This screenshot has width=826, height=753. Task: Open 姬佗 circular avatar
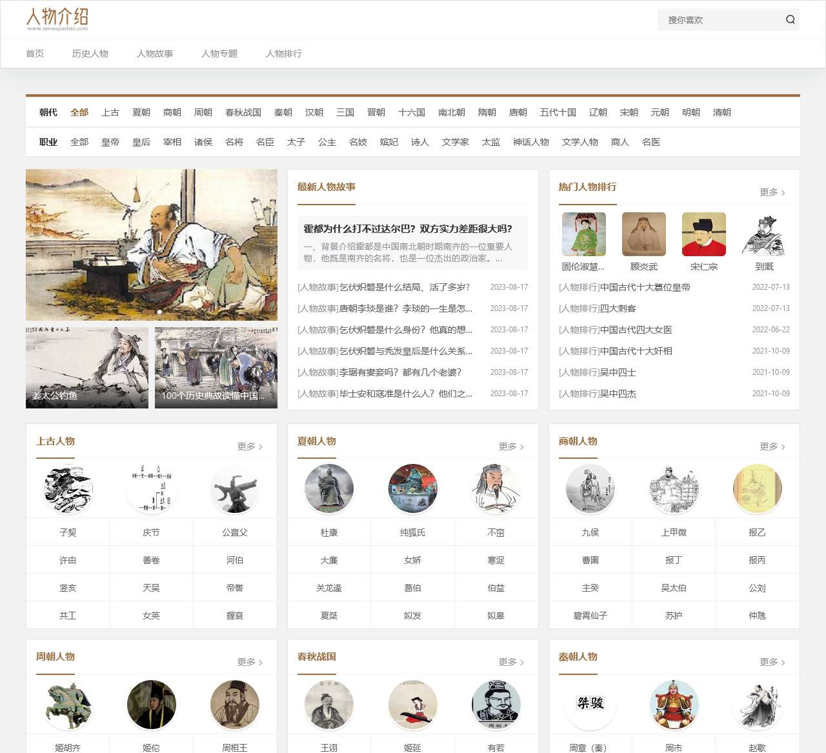click(151, 705)
